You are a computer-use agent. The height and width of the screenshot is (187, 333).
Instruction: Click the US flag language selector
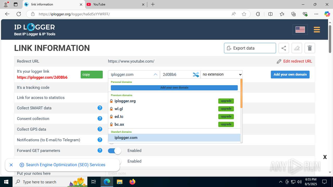300,30
